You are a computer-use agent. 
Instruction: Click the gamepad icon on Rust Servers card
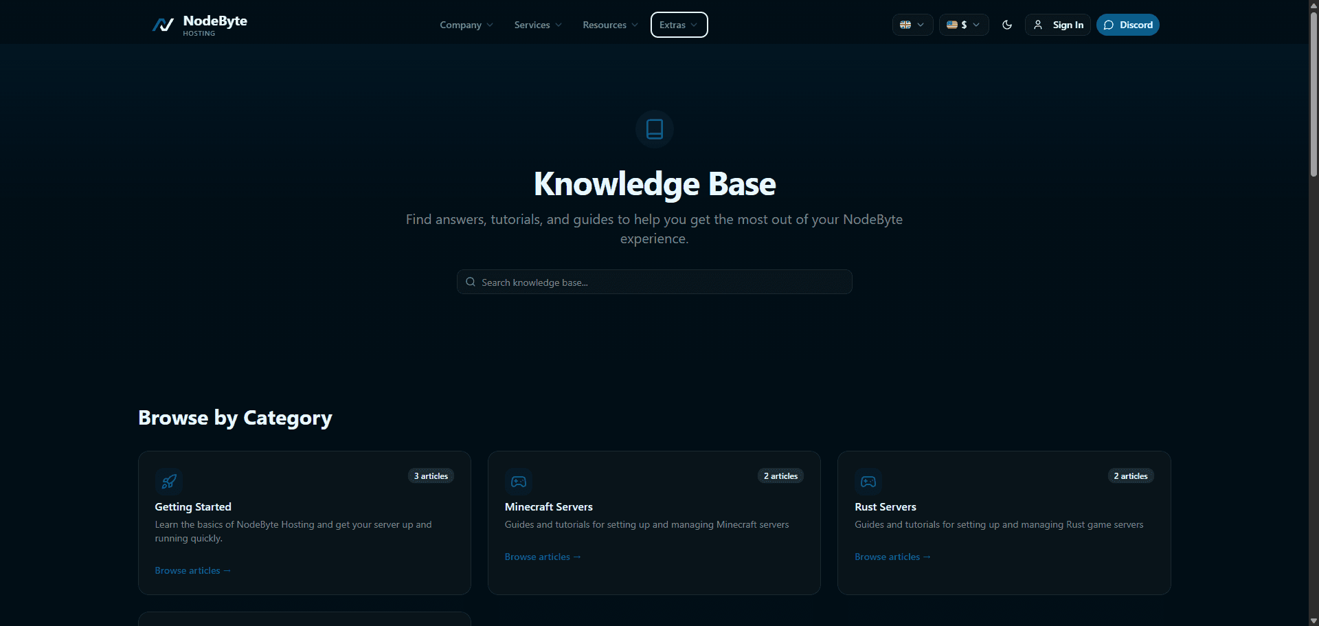coord(868,482)
